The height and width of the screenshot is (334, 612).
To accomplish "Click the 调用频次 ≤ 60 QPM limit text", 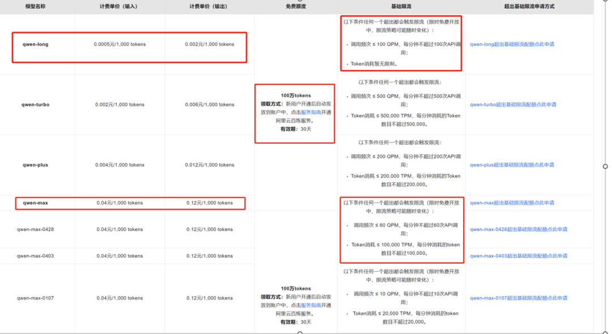I will click(x=406, y=229).
